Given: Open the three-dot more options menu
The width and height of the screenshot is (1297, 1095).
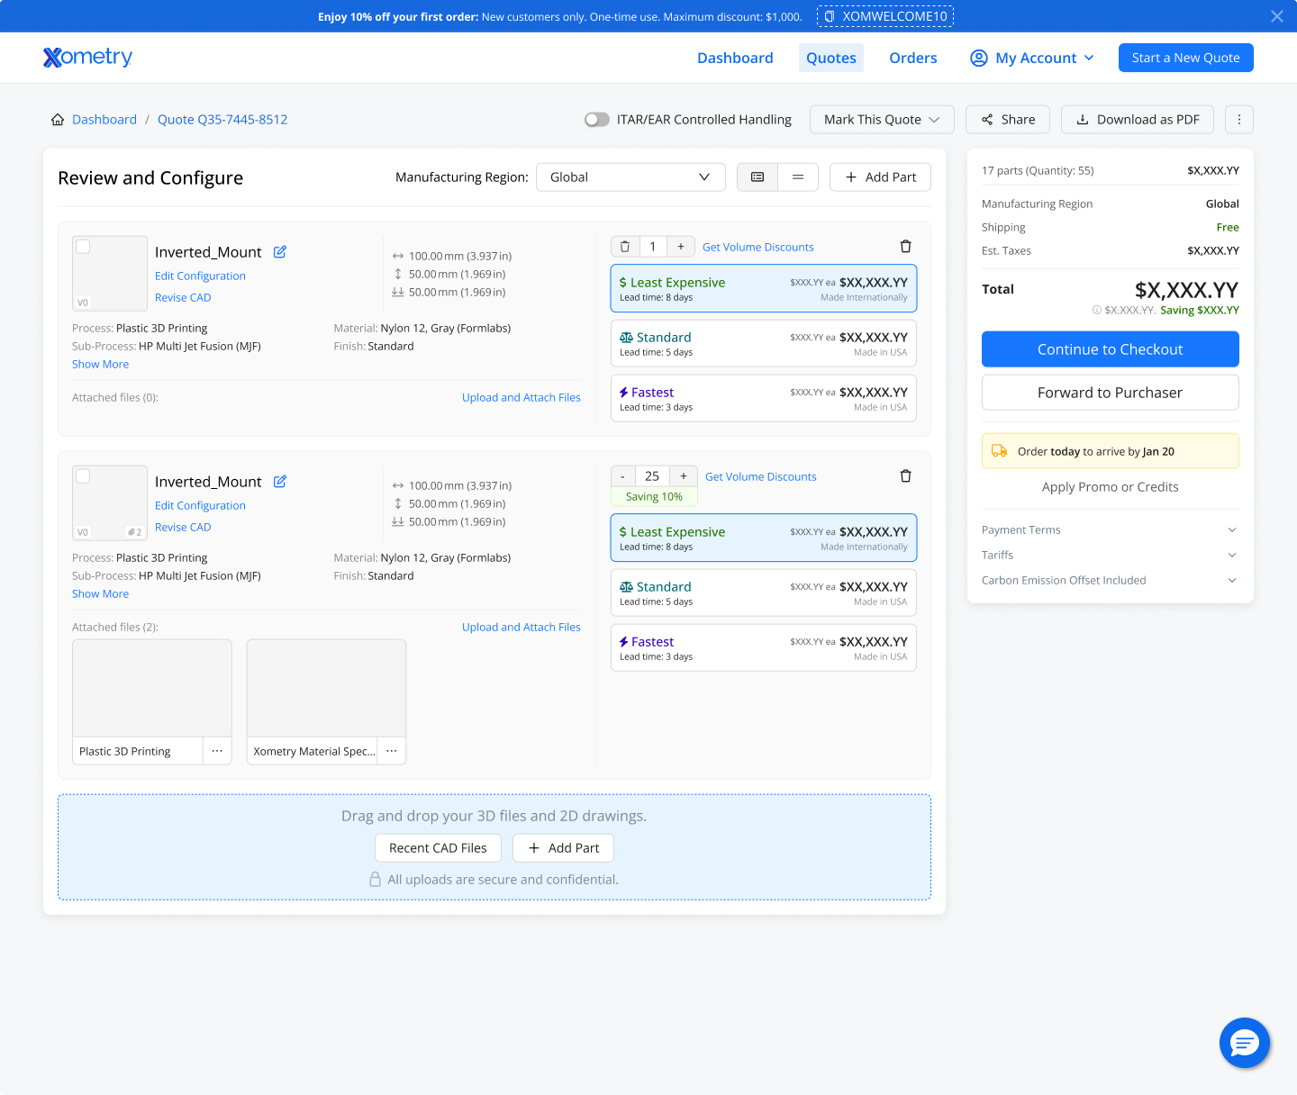Looking at the screenshot, I should point(1238,120).
